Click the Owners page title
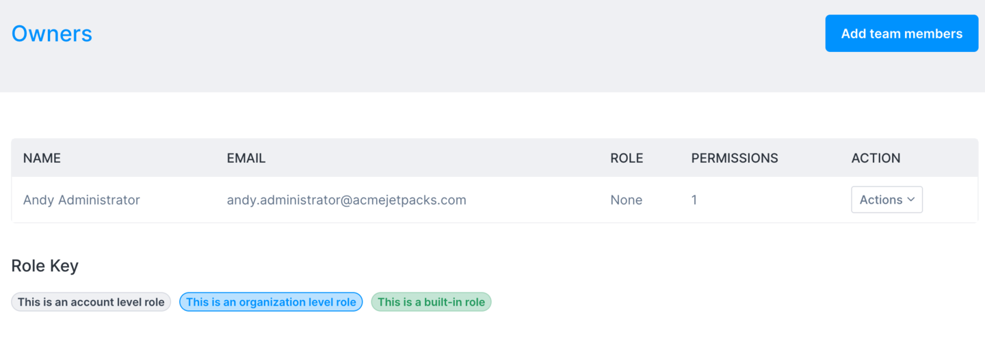The image size is (985, 339). pos(52,33)
